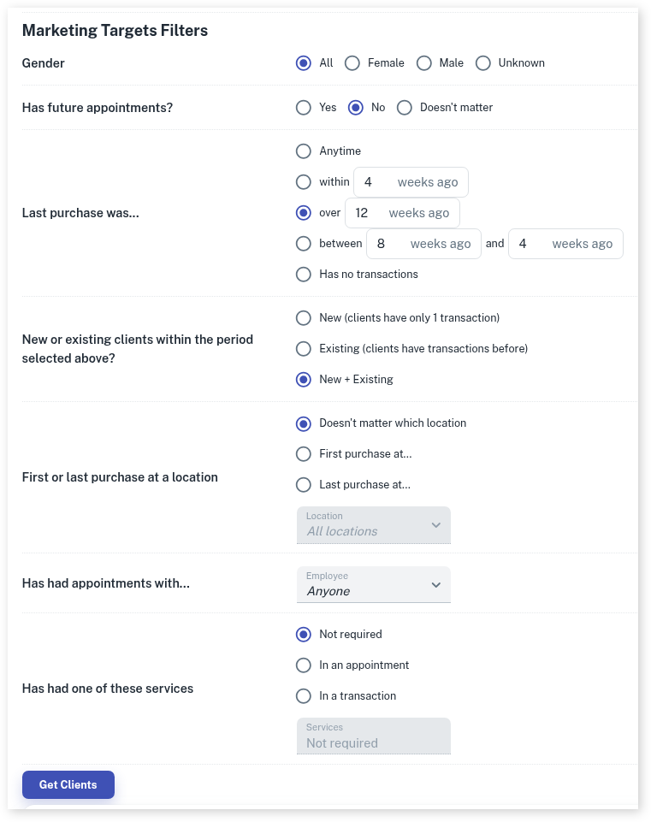Select "In an appointment" services option
The height and width of the screenshot is (822, 651).
[303, 665]
